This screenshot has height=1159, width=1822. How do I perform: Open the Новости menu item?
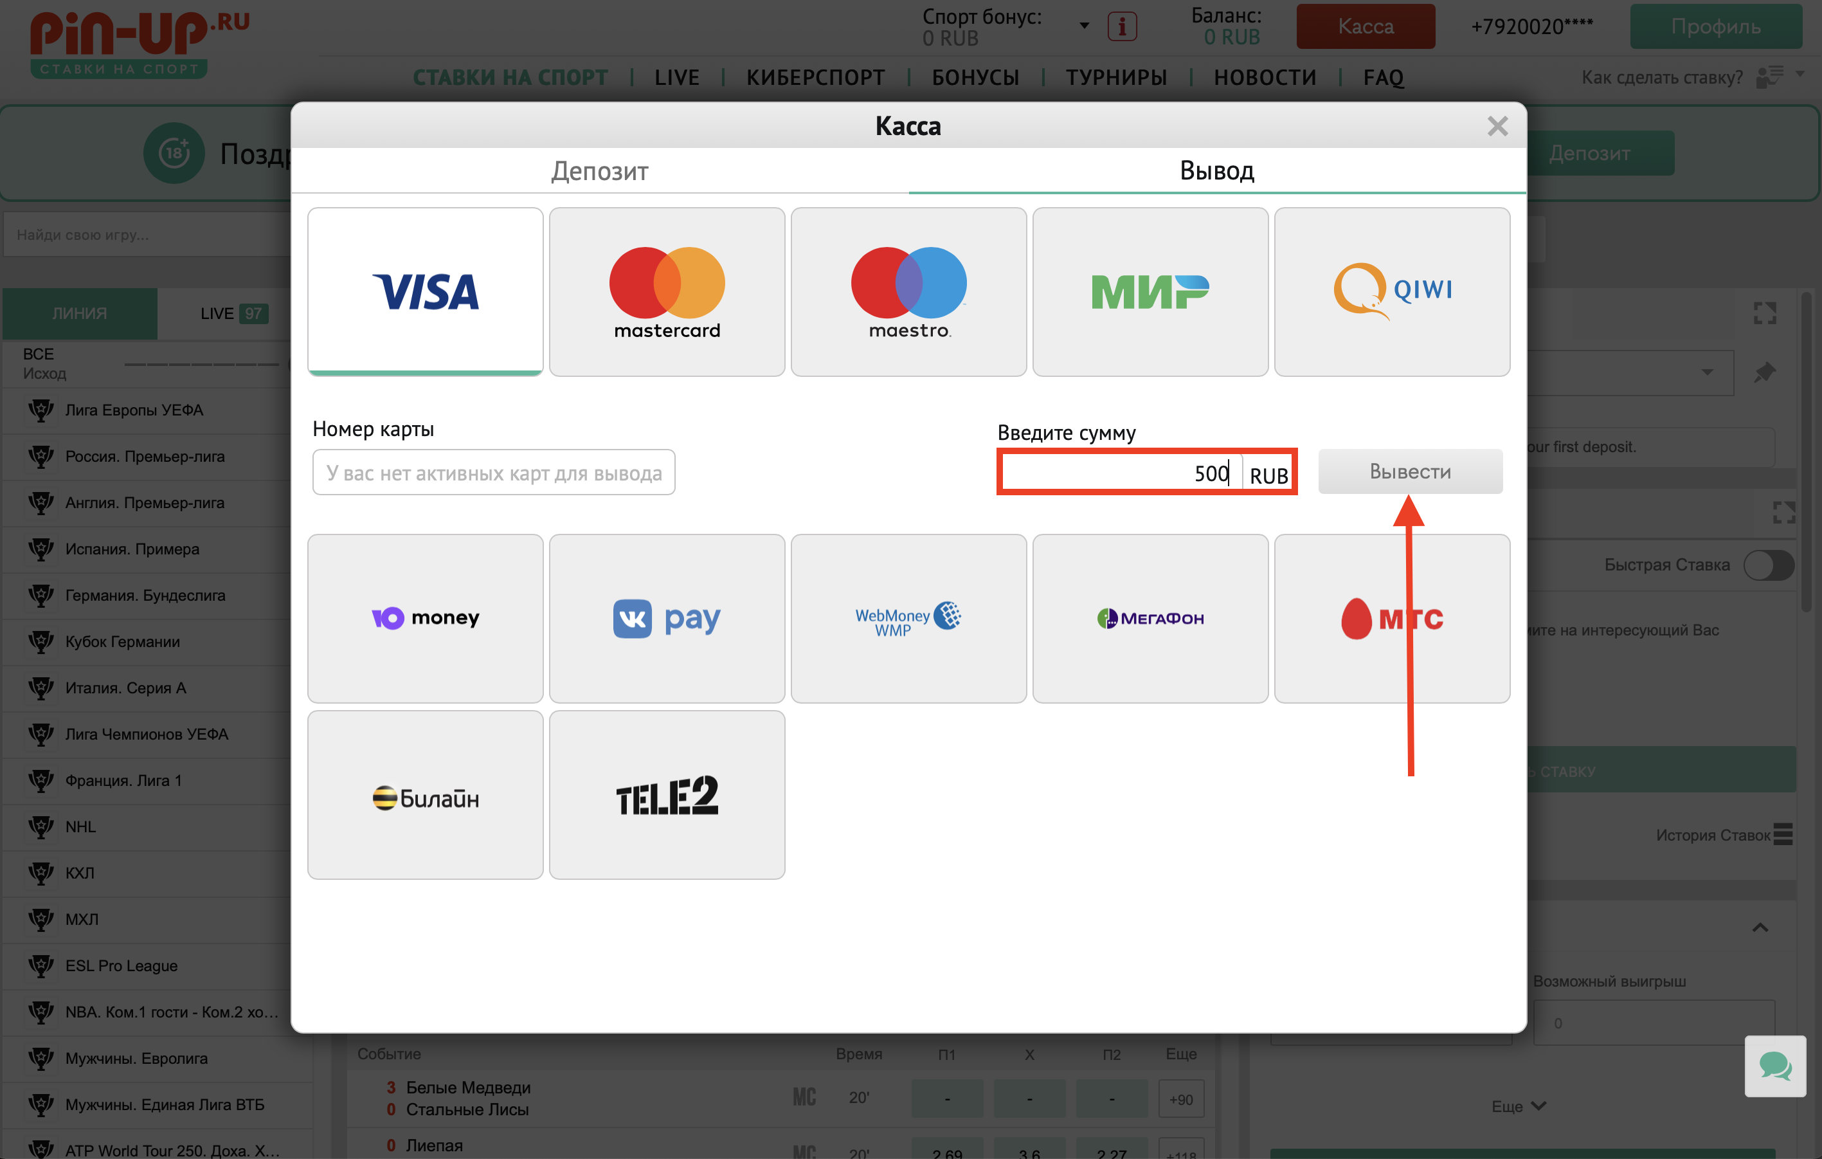(x=1265, y=77)
